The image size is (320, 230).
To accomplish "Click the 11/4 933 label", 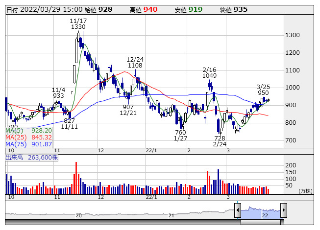I will tap(58, 92).
